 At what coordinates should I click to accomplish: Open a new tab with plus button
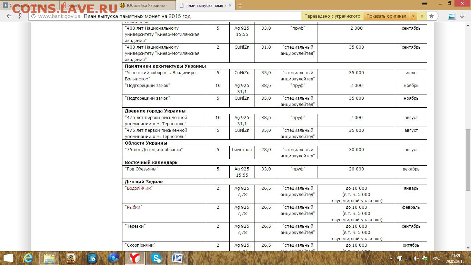point(240,5)
